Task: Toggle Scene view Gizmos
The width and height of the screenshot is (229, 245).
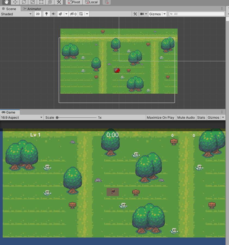Action: pos(155,14)
